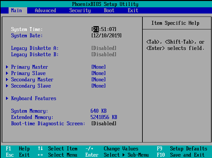
Task: Toggle Legacy Diskette A Disabled value
Action: click(104, 48)
